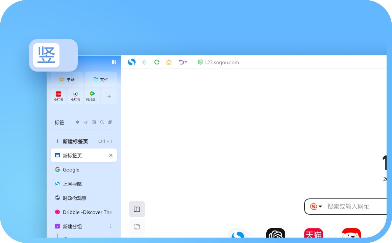The image size is (392, 243).
Task: Add a new shortcut with plus tile
Action: point(109,96)
